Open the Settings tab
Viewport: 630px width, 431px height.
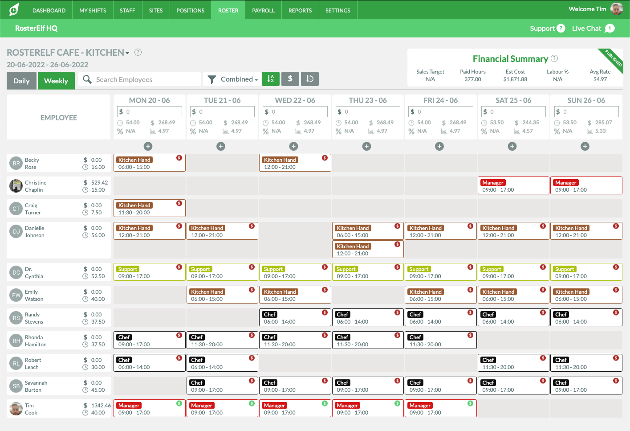pos(338,10)
